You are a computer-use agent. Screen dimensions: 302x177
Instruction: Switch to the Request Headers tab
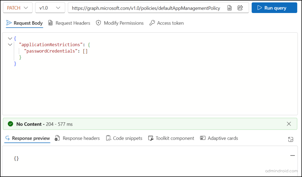[69, 23]
